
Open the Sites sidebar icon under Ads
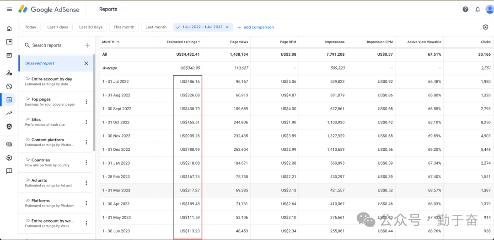pos(9,55)
